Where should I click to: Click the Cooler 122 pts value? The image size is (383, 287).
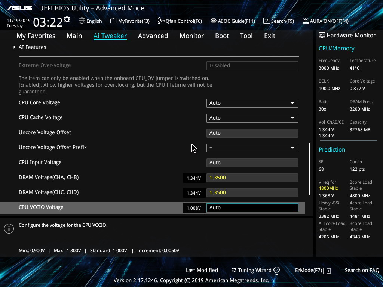tap(357, 169)
